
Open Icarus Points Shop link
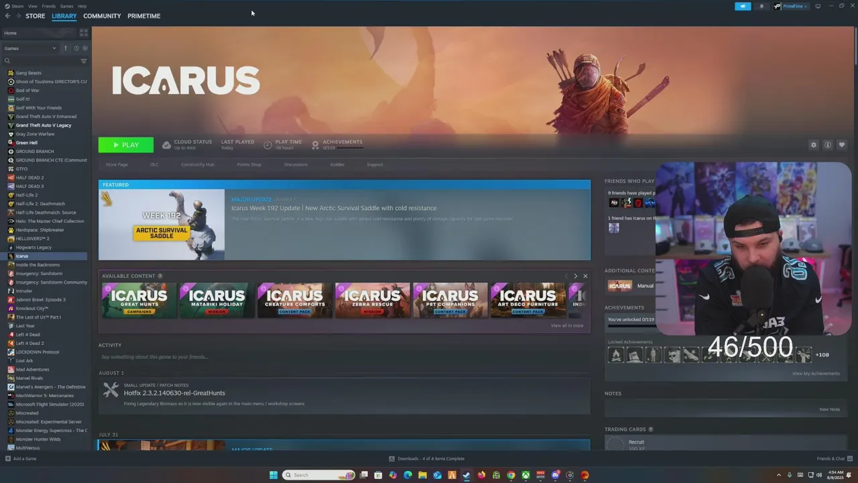point(249,164)
